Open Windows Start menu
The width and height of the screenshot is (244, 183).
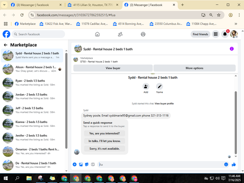click(x=6, y=178)
